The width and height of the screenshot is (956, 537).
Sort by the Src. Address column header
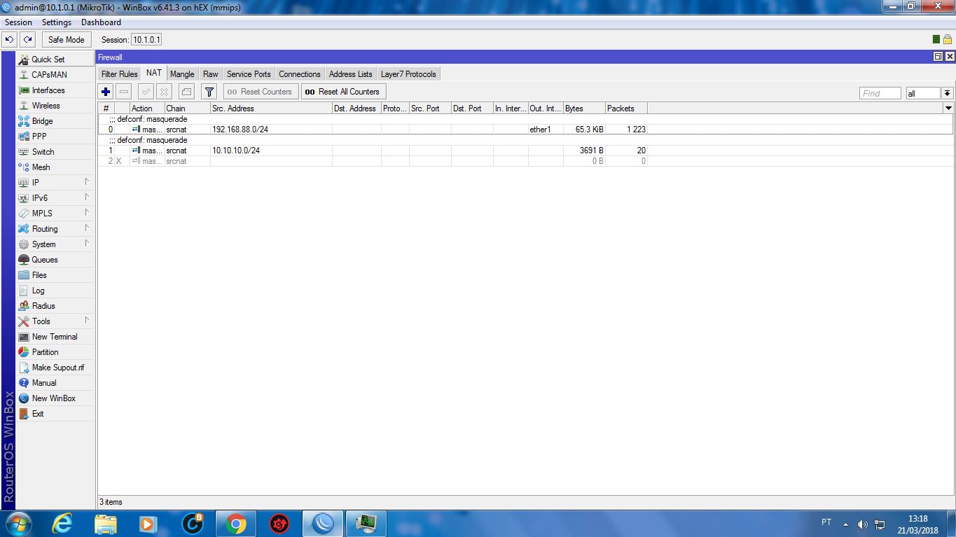coord(271,109)
